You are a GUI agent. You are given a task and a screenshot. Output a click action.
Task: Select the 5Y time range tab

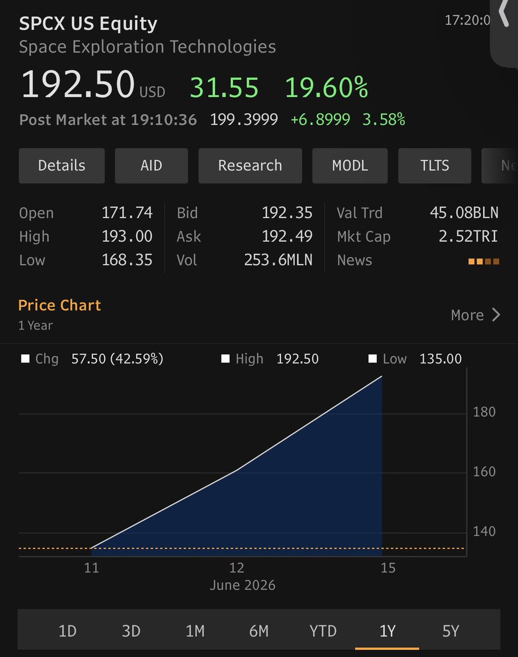pyautogui.click(x=451, y=631)
